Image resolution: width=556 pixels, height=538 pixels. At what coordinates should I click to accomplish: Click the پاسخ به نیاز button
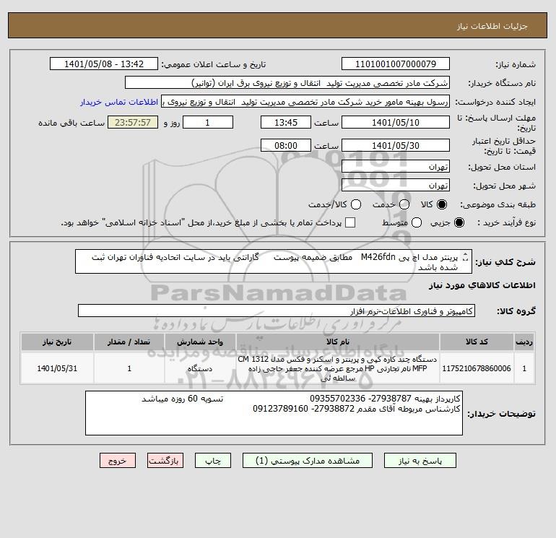point(420,461)
